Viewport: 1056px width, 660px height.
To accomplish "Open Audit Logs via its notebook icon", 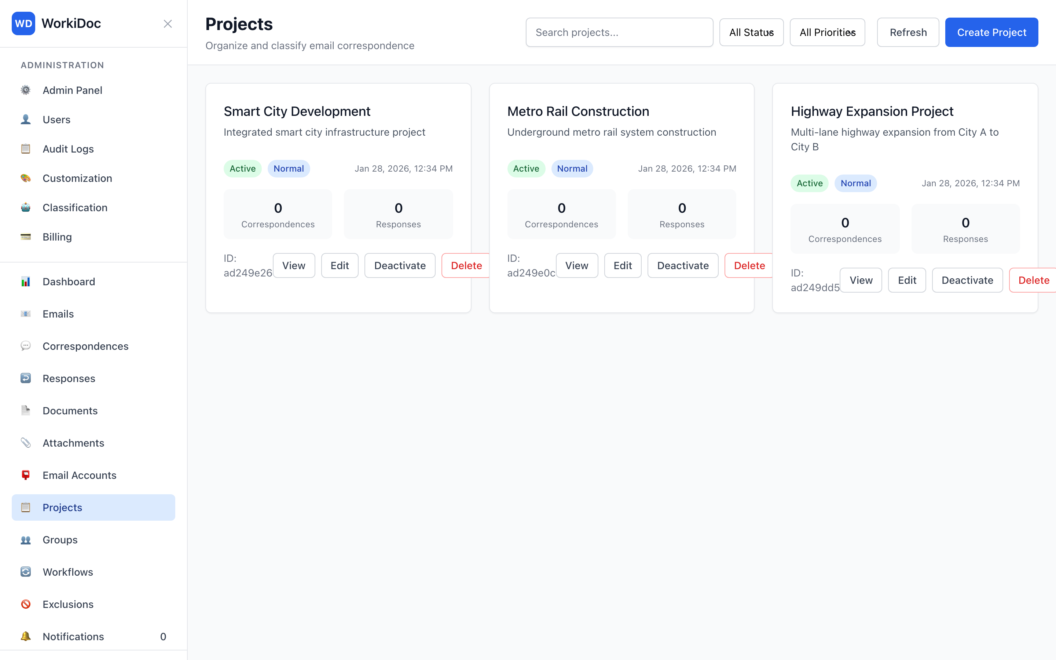I will coord(25,149).
